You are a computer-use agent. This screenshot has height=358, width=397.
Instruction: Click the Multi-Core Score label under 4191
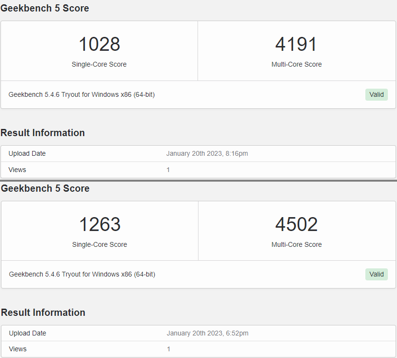point(296,64)
